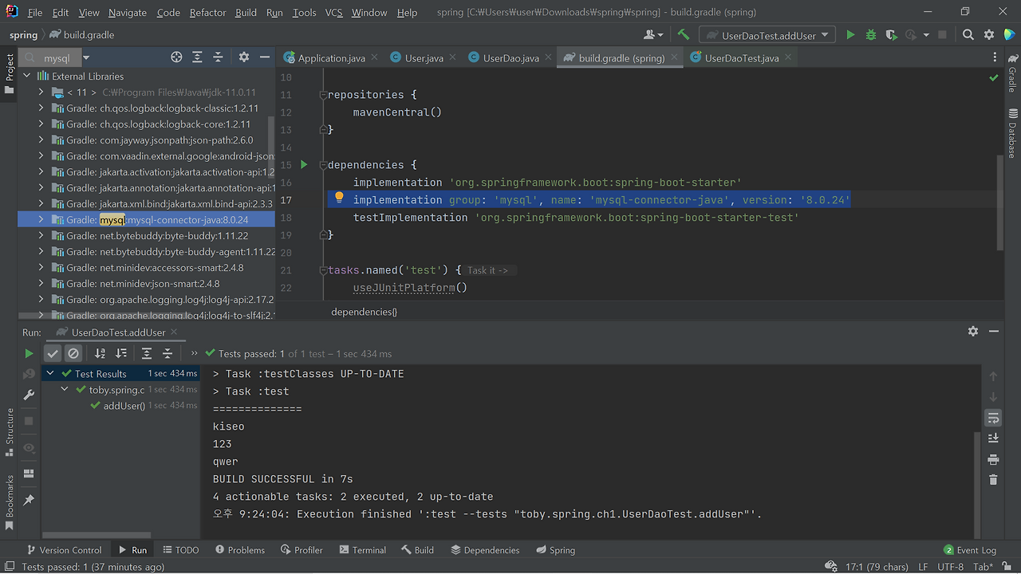The height and width of the screenshot is (574, 1021).
Task: Open the Bookmarks side tool window tab
Action: (10, 502)
